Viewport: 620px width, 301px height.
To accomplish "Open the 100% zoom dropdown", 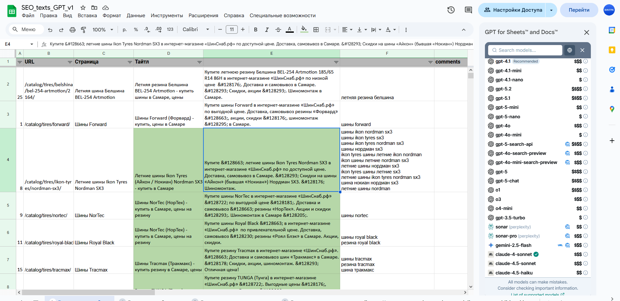I will click(103, 30).
